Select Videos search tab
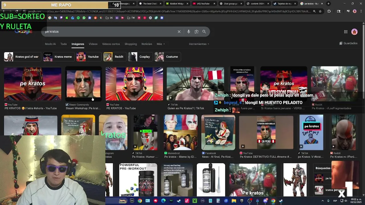365x205 pixels. coord(93,44)
